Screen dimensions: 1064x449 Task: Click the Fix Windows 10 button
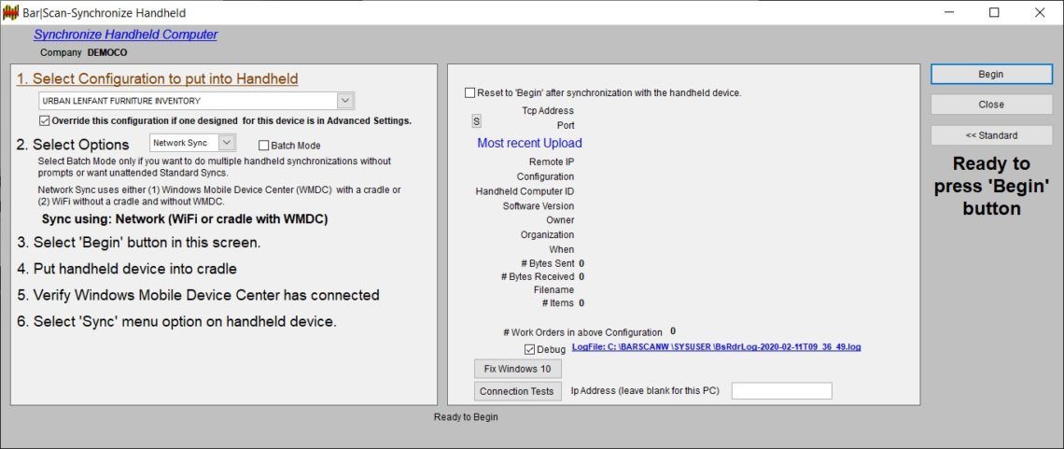[517, 369]
